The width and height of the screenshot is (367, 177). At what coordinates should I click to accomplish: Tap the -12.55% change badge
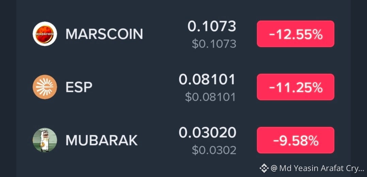[x=296, y=34]
